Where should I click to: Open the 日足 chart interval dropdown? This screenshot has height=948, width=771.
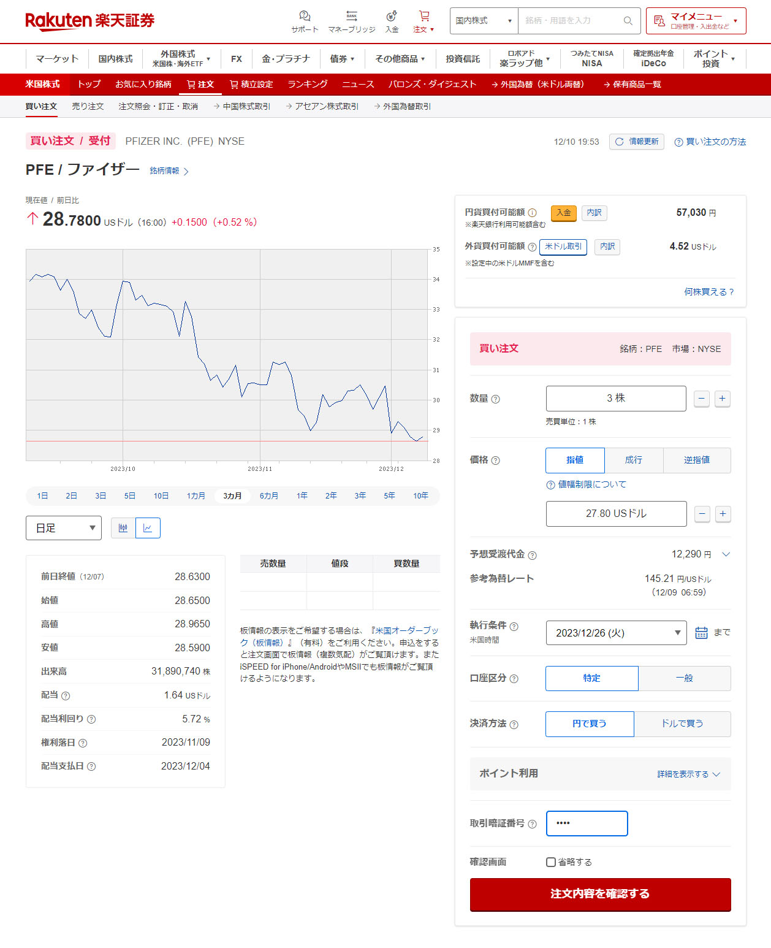coord(64,528)
